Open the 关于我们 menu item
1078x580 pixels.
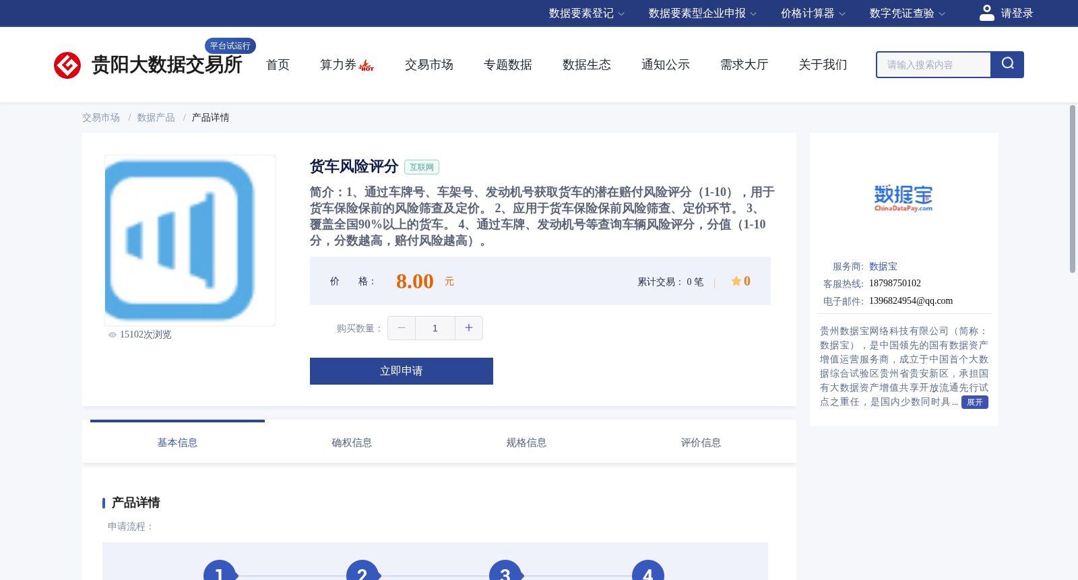coord(823,65)
